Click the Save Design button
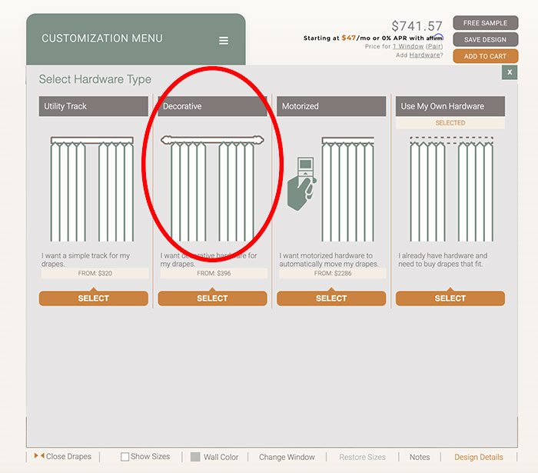 pos(485,39)
